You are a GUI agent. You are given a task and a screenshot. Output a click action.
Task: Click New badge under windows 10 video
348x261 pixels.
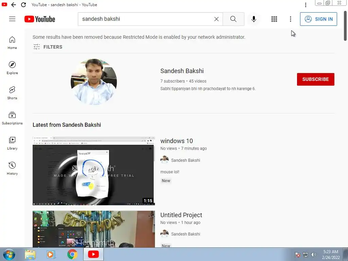(x=166, y=181)
